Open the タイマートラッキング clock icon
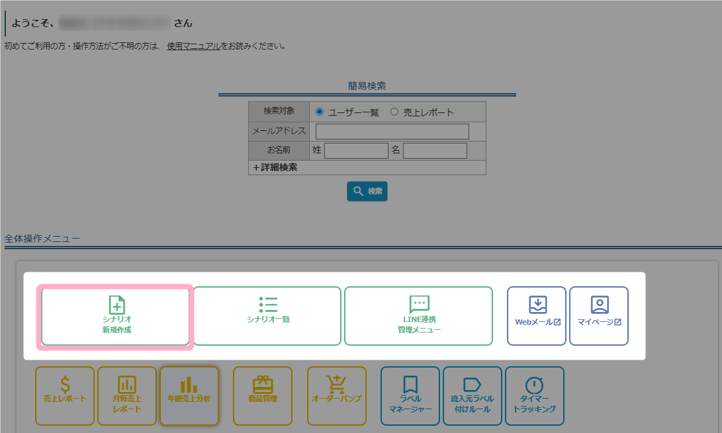Image resolution: width=722 pixels, height=433 pixels. click(534, 385)
